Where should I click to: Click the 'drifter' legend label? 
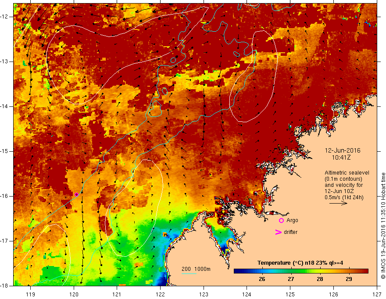[290, 232]
